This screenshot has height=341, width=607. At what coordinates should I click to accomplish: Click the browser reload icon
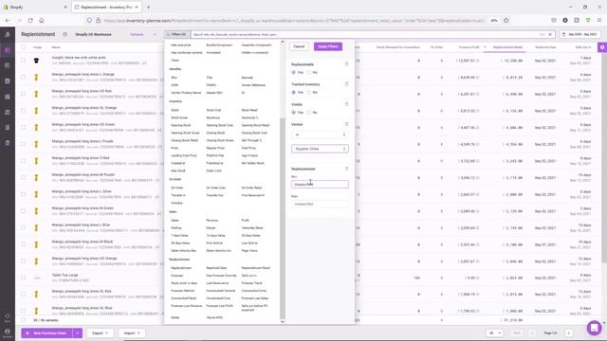pyautogui.click(x=30, y=20)
